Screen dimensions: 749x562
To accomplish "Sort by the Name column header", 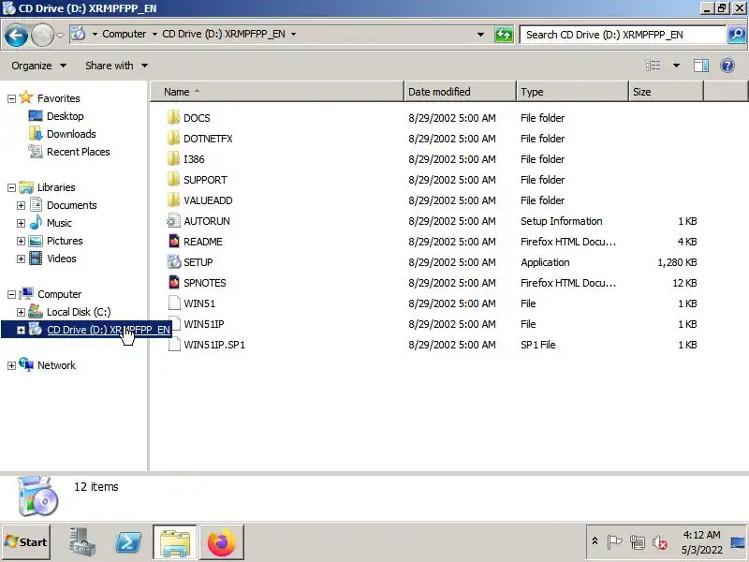I will [x=277, y=92].
